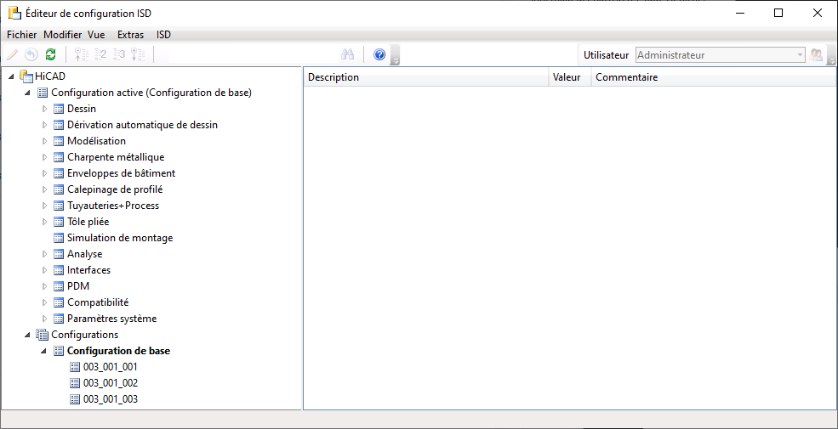The image size is (838, 429).
Task: Select the Paramètres système item
Action: click(x=111, y=319)
